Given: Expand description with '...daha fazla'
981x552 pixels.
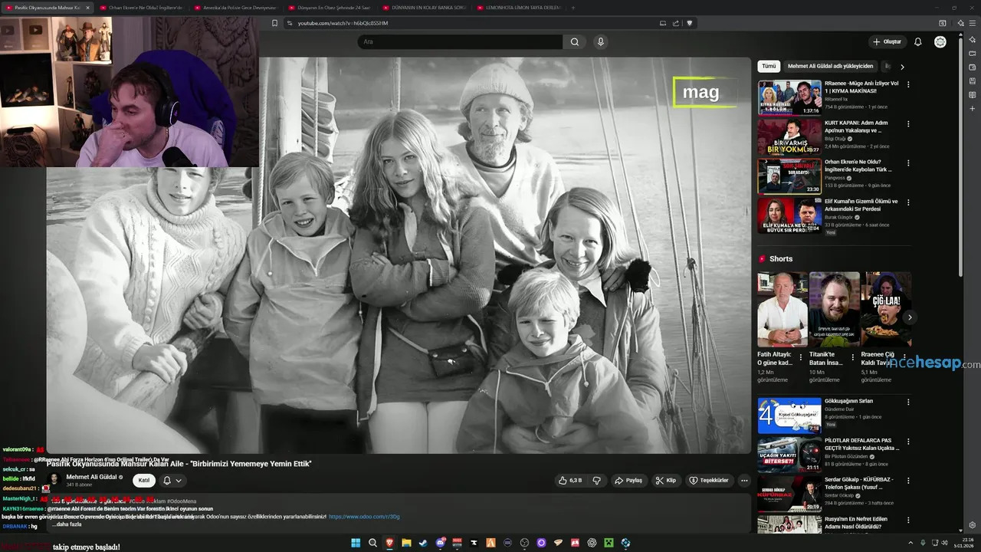Looking at the screenshot, I should (67, 524).
